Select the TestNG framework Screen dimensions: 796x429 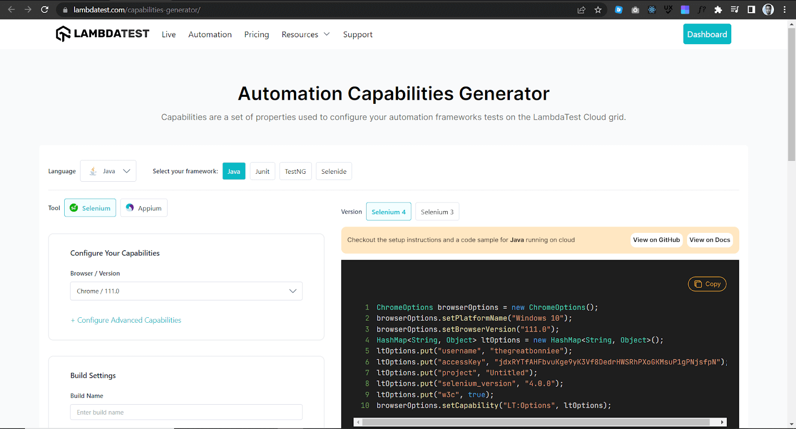click(296, 171)
